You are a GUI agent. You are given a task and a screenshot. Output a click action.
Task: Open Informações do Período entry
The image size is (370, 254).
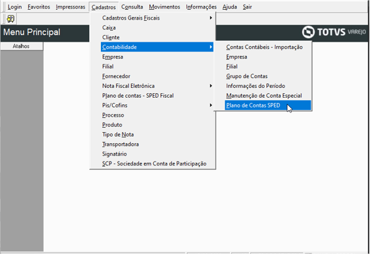(268, 86)
